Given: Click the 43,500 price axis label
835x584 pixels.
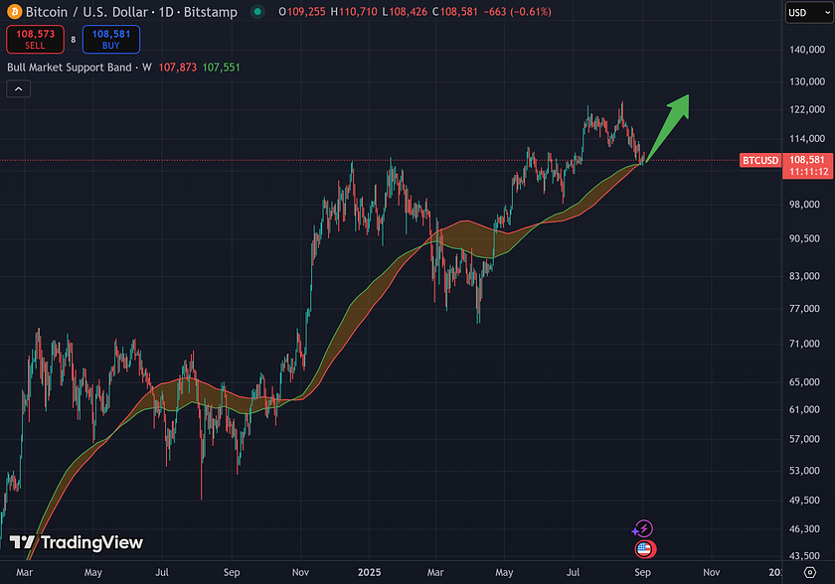Looking at the screenshot, I should (x=804, y=556).
